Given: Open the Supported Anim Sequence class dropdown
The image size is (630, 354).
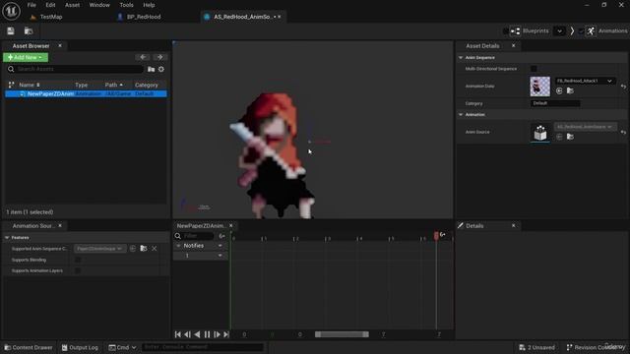Looking at the screenshot, I should [100, 249].
